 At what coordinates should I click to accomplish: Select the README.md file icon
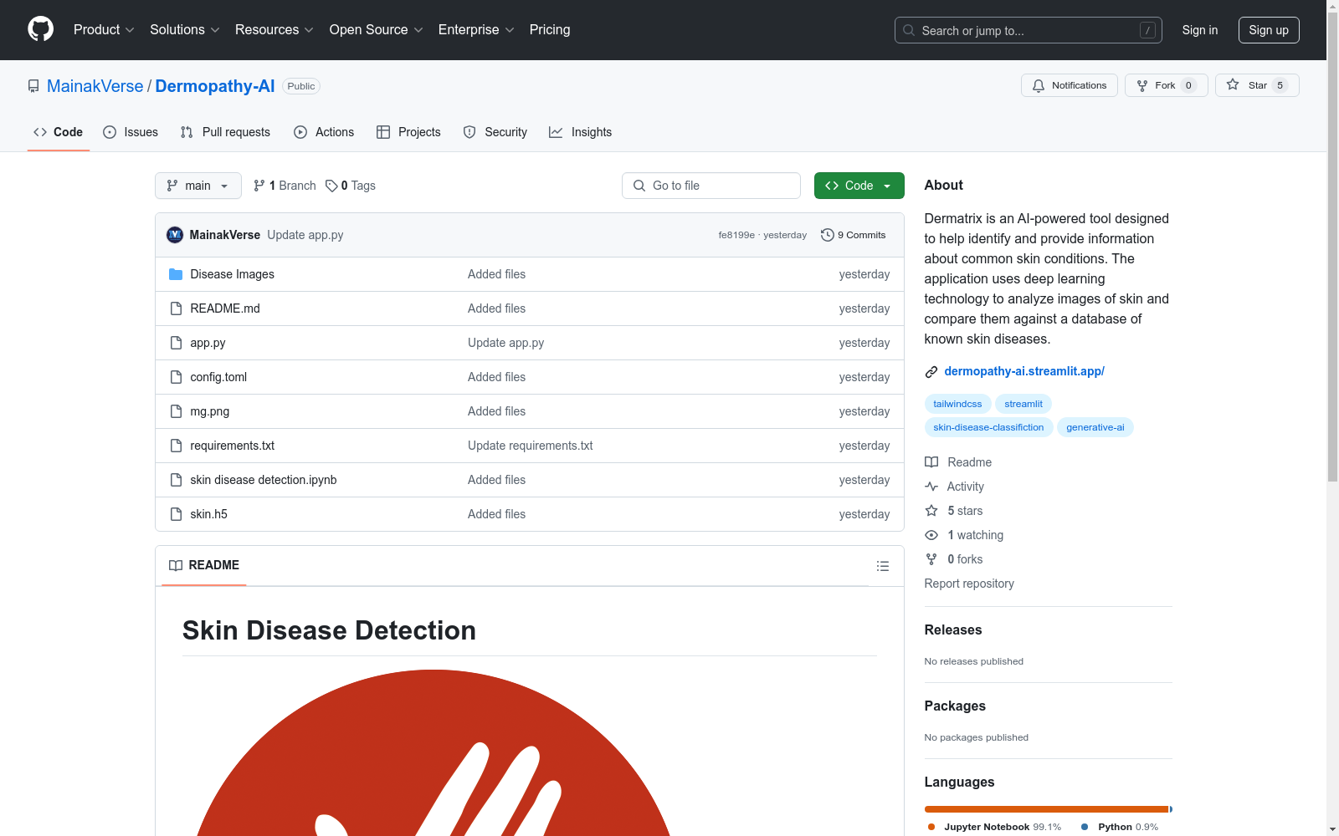(x=176, y=308)
